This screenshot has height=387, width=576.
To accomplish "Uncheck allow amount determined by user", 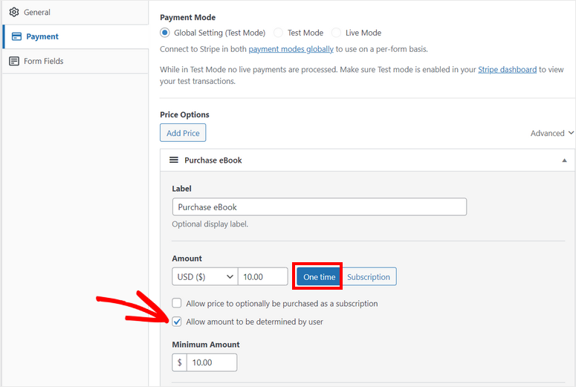I will tap(177, 322).
